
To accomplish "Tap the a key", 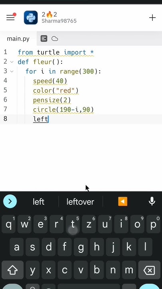I will click(16, 247).
